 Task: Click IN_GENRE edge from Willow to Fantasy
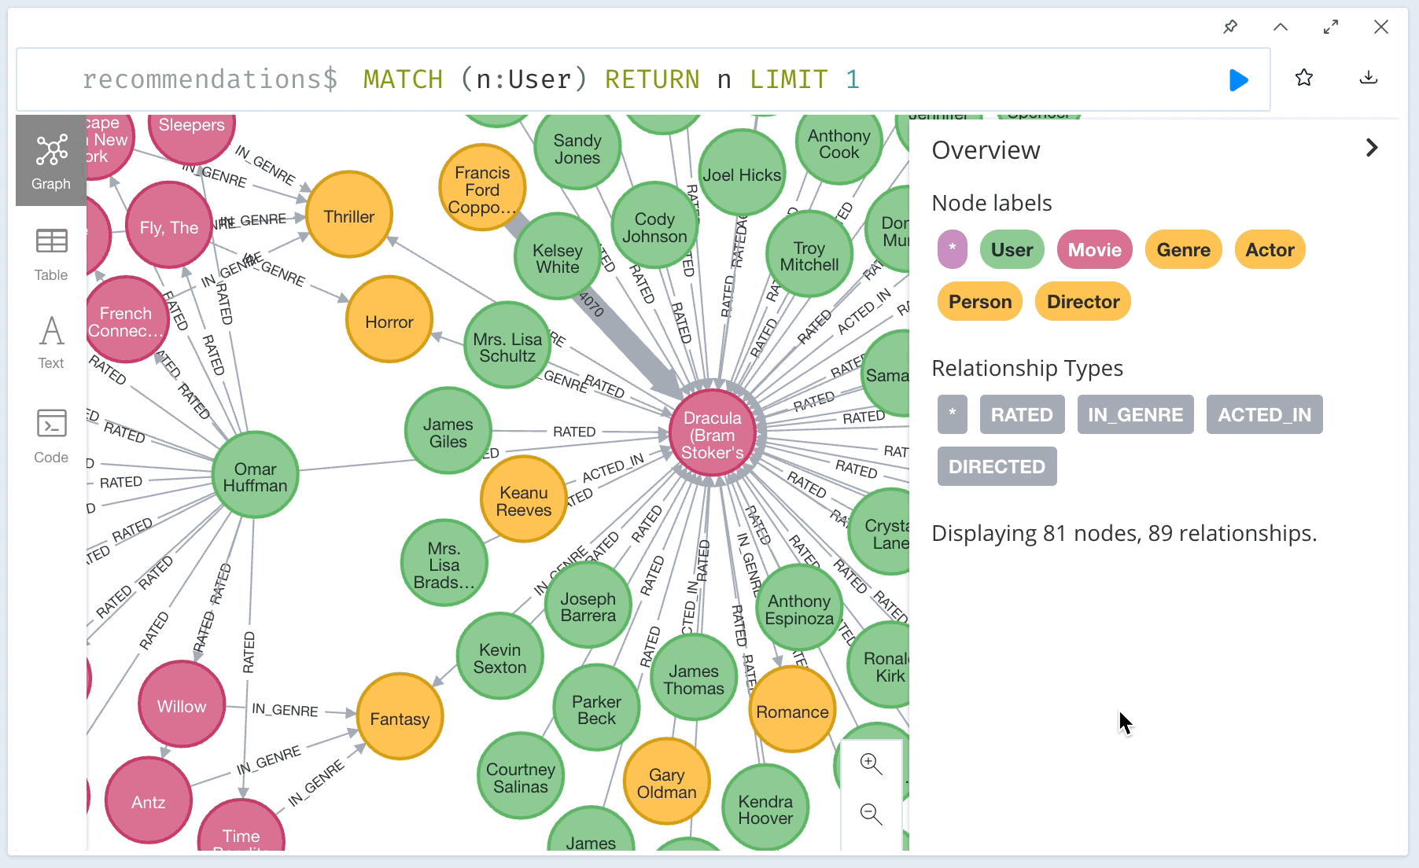pos(285,710)
